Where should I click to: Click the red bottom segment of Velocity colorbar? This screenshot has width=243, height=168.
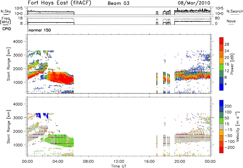click(221, 150)
